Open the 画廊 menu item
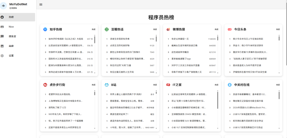The image size is (287, 138). [18, 46]
